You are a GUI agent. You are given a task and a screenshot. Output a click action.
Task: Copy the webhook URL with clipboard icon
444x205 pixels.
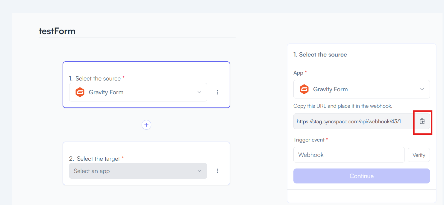pyautogui.click(x=422, y=121)
